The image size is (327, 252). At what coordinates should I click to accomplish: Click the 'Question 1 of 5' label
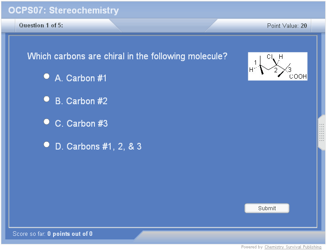point(41,26)
